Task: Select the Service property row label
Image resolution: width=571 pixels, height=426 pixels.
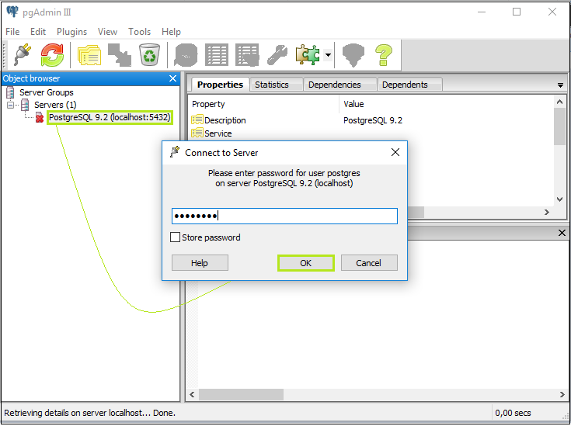Action: (x=218, y=133)
